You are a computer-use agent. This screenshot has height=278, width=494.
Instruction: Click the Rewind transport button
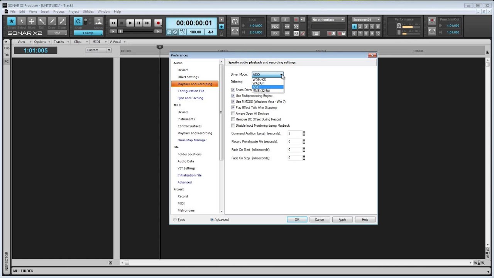click(x=113, y=23)
